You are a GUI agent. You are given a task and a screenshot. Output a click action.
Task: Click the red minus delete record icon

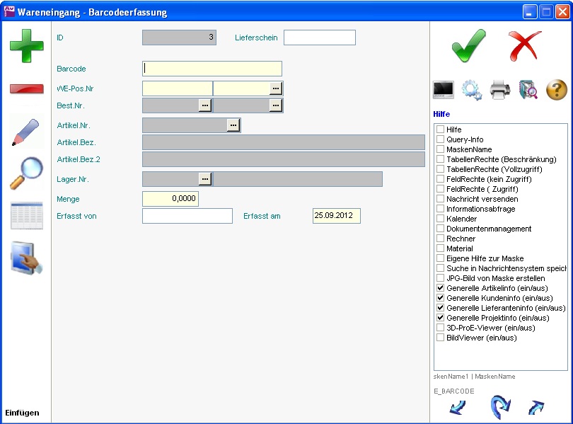click(x=26, y=88)
